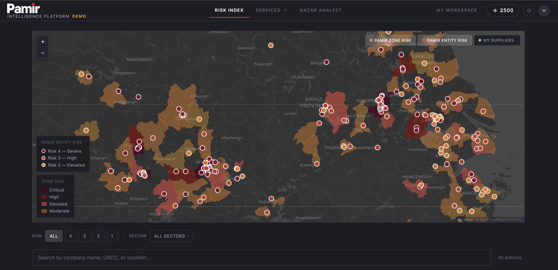
Task: Select the entity marker near Jieshou
Action: pyautogui.click(x=271, y=45)
